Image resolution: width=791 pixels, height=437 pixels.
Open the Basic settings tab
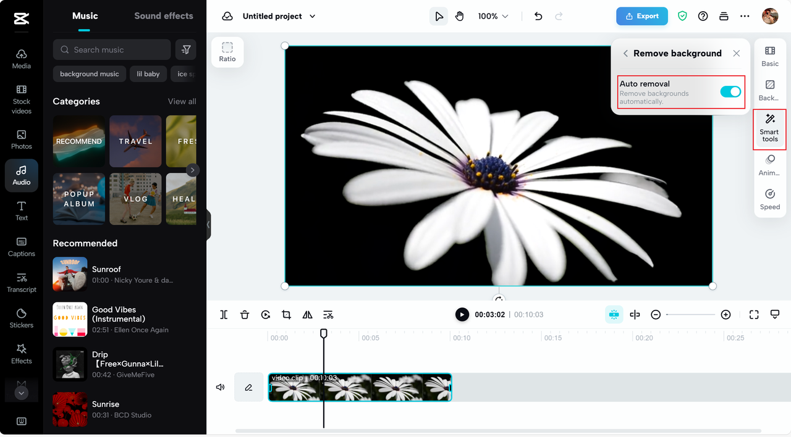(770, 56)
